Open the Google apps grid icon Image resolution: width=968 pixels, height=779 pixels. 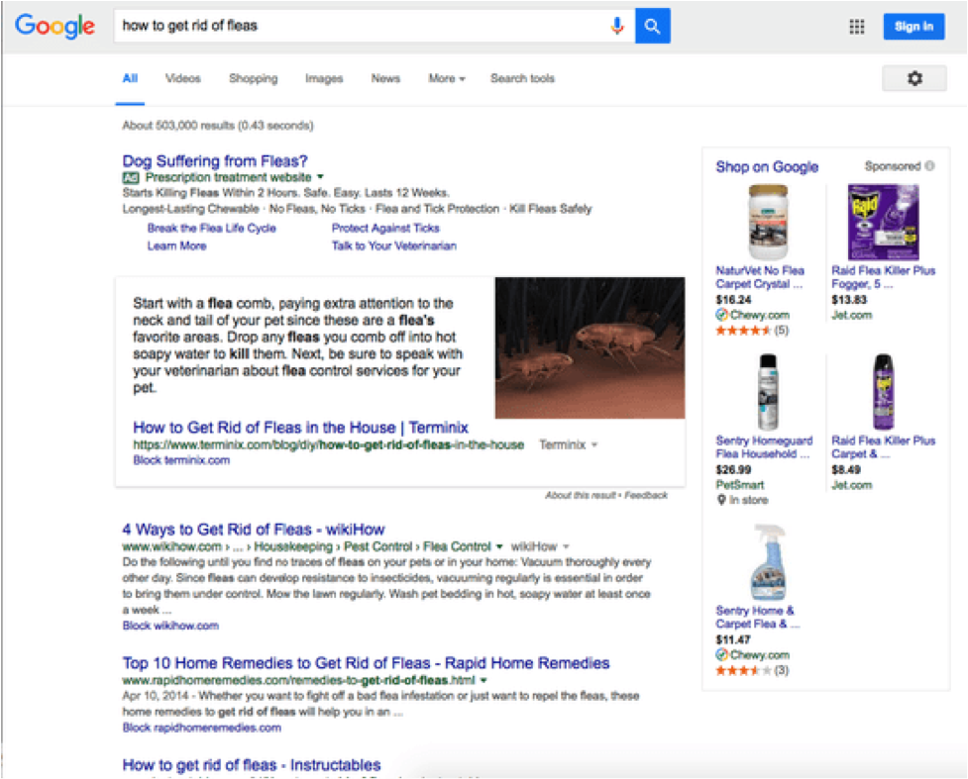(856, 27)
